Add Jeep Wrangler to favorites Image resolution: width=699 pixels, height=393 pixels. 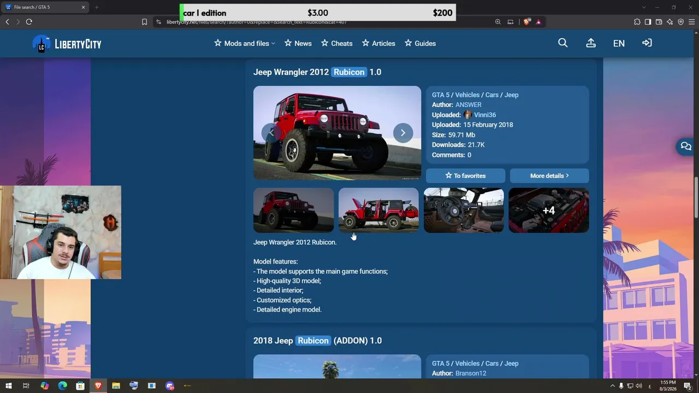(466, 176)
